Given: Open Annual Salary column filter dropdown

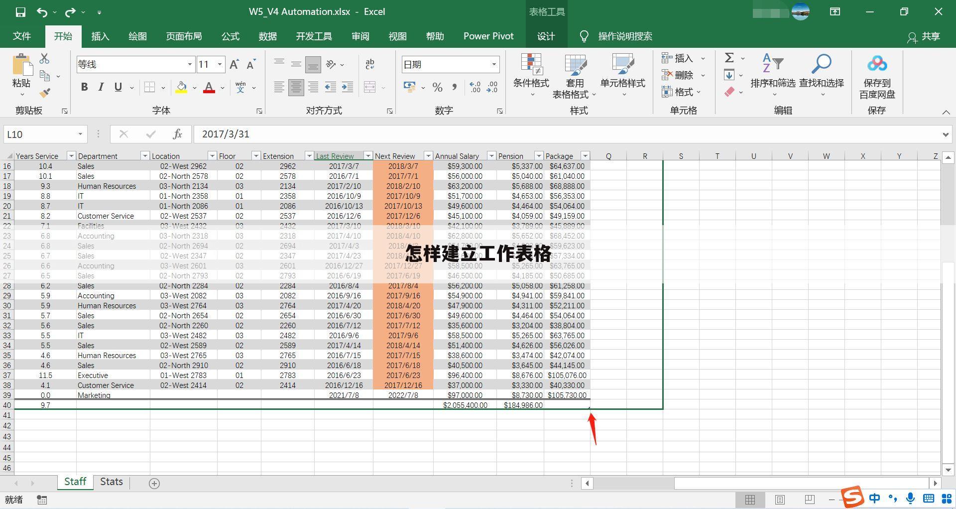Looking at the screenshot, I should point(491,156).
